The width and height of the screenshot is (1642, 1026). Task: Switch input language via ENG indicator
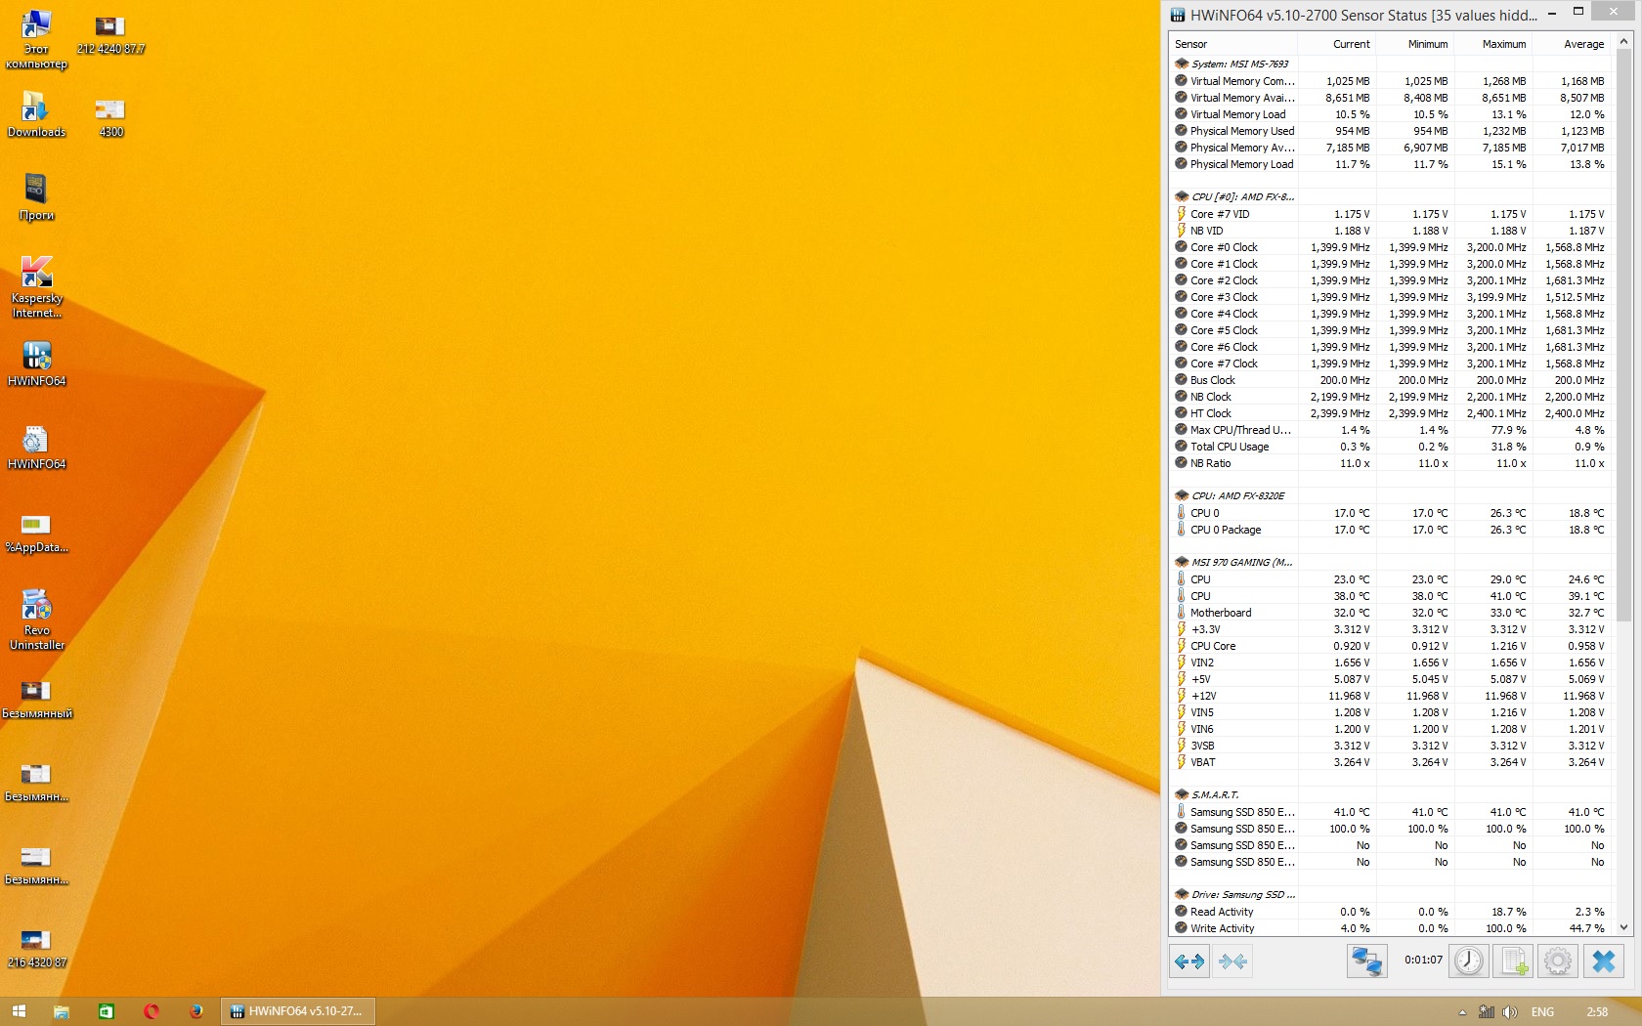pos(1542,1012)
